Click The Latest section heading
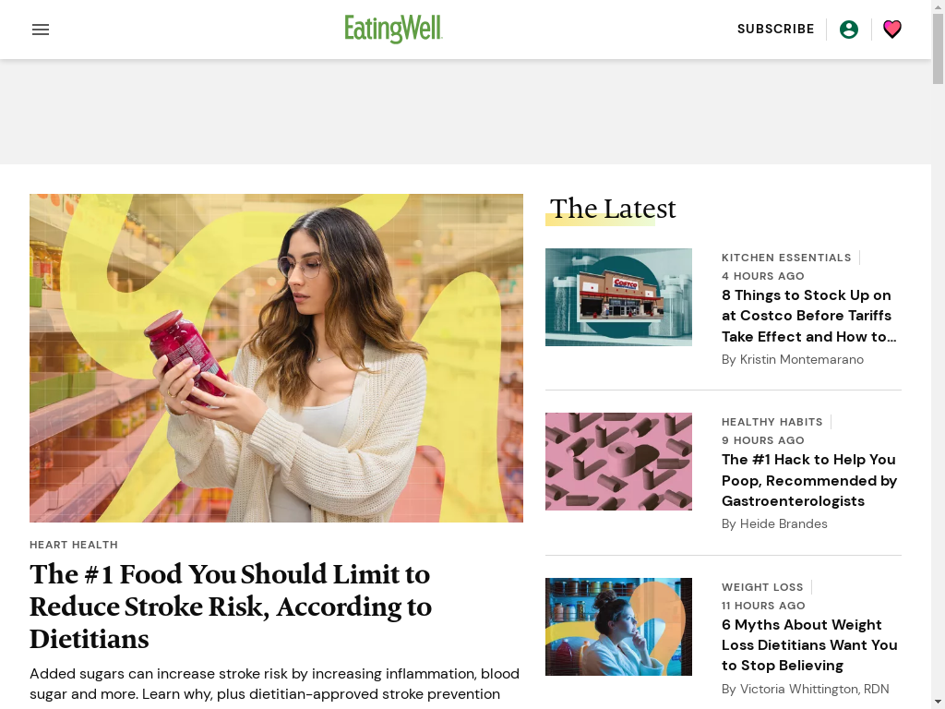Image resolution: width=945 pixels, height=709 pixels. [613, 210]
